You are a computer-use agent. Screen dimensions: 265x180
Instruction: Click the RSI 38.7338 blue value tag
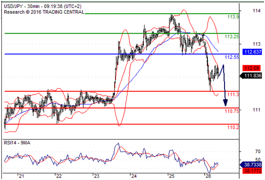click(251, 164)
